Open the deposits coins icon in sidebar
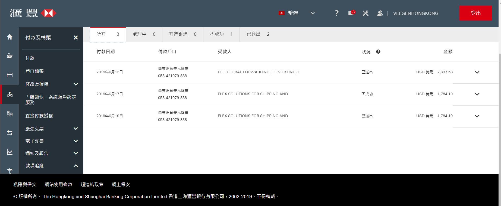Image resolution: width=501 pixels, height=206 pixels. click(x=10, y=113)
